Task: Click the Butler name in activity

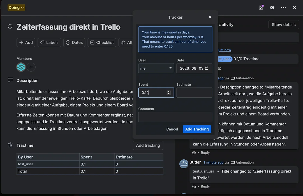Action: [x=195, y=162]
